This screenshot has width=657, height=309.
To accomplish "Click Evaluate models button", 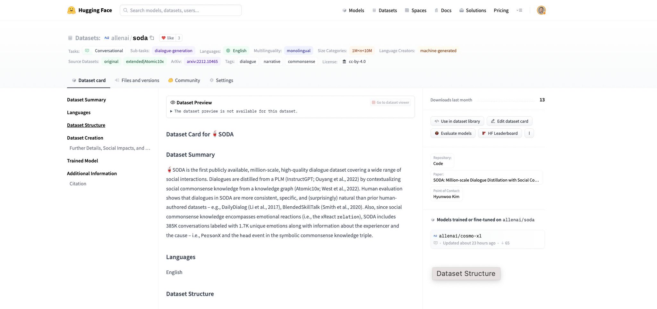I will pos(453,133).
